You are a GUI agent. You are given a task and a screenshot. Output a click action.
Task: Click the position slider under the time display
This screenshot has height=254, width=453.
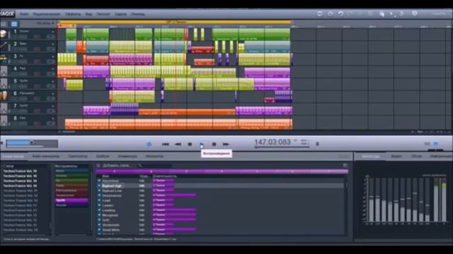(x=282, y=147)
